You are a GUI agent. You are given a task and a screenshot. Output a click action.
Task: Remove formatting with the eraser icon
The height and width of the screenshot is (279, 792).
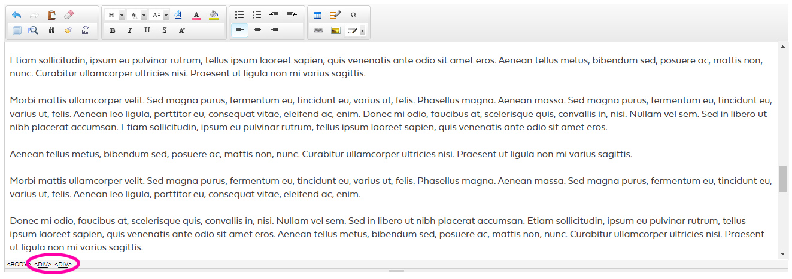click(68, 15)
